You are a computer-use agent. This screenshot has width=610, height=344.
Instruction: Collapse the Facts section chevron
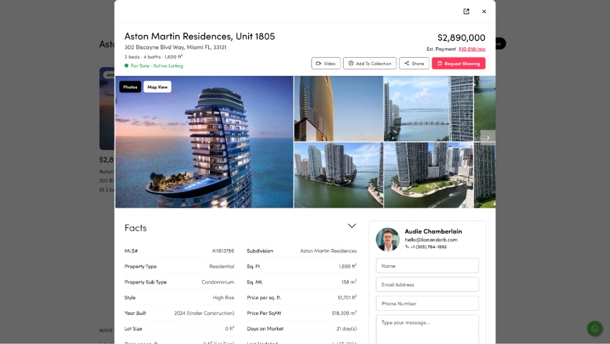[x=352, y=226]
